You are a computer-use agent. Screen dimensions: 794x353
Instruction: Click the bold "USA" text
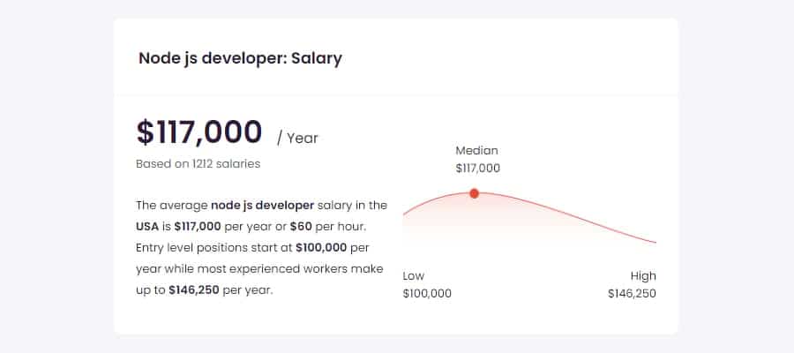click(x=147, y=226)
